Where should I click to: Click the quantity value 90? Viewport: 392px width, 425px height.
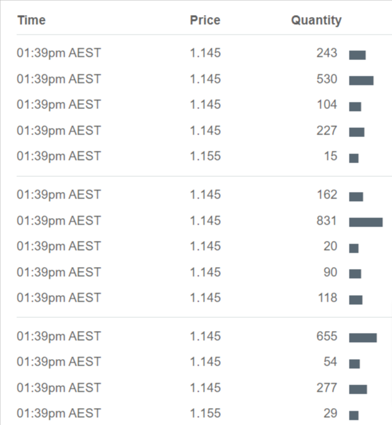coord(330,272)
